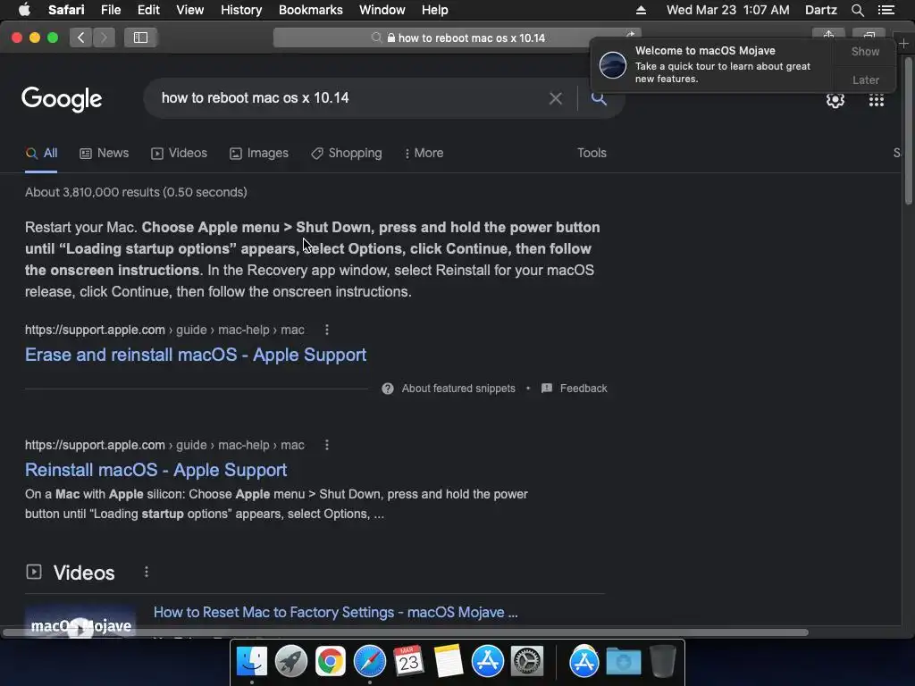Open the Dartz user menu
The width and height of the screenshot is (915, 686).
click(820, 10)
